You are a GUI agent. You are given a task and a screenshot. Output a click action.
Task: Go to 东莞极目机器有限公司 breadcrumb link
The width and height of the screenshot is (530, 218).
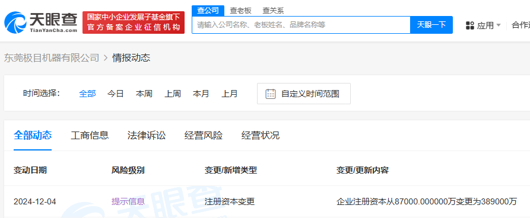[52, 58]
